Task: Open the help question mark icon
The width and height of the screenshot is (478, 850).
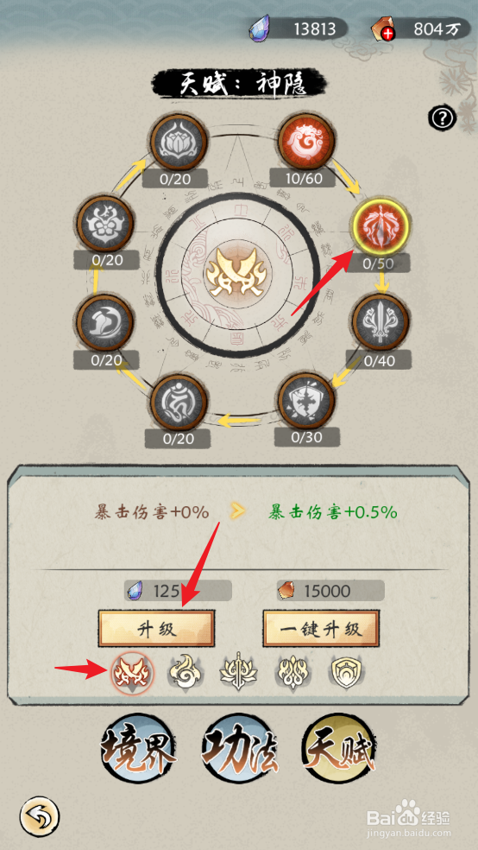Action: point(443,117)
